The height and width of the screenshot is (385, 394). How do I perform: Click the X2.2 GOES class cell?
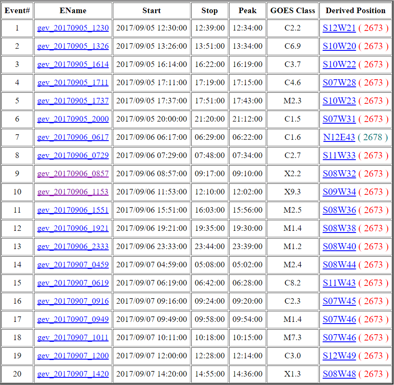coord(293,173)
